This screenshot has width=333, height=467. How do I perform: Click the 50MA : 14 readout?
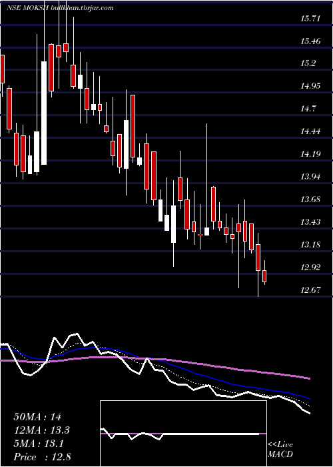37,417
